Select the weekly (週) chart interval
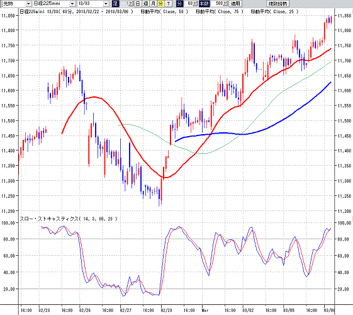The width and height of the screenshot is (353, 315). [145, 4]
